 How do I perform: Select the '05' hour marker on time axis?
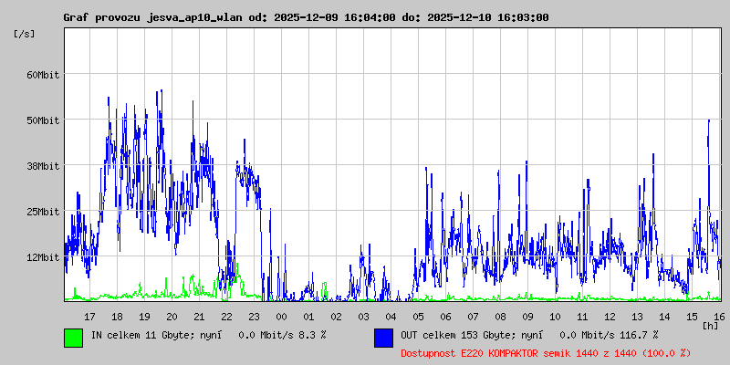click(x=418, y=317)
